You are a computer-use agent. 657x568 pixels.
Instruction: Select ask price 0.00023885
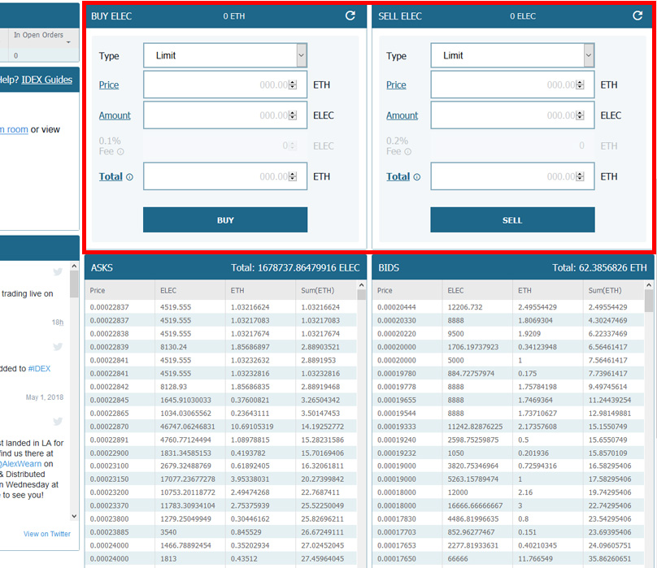(109, 532)
